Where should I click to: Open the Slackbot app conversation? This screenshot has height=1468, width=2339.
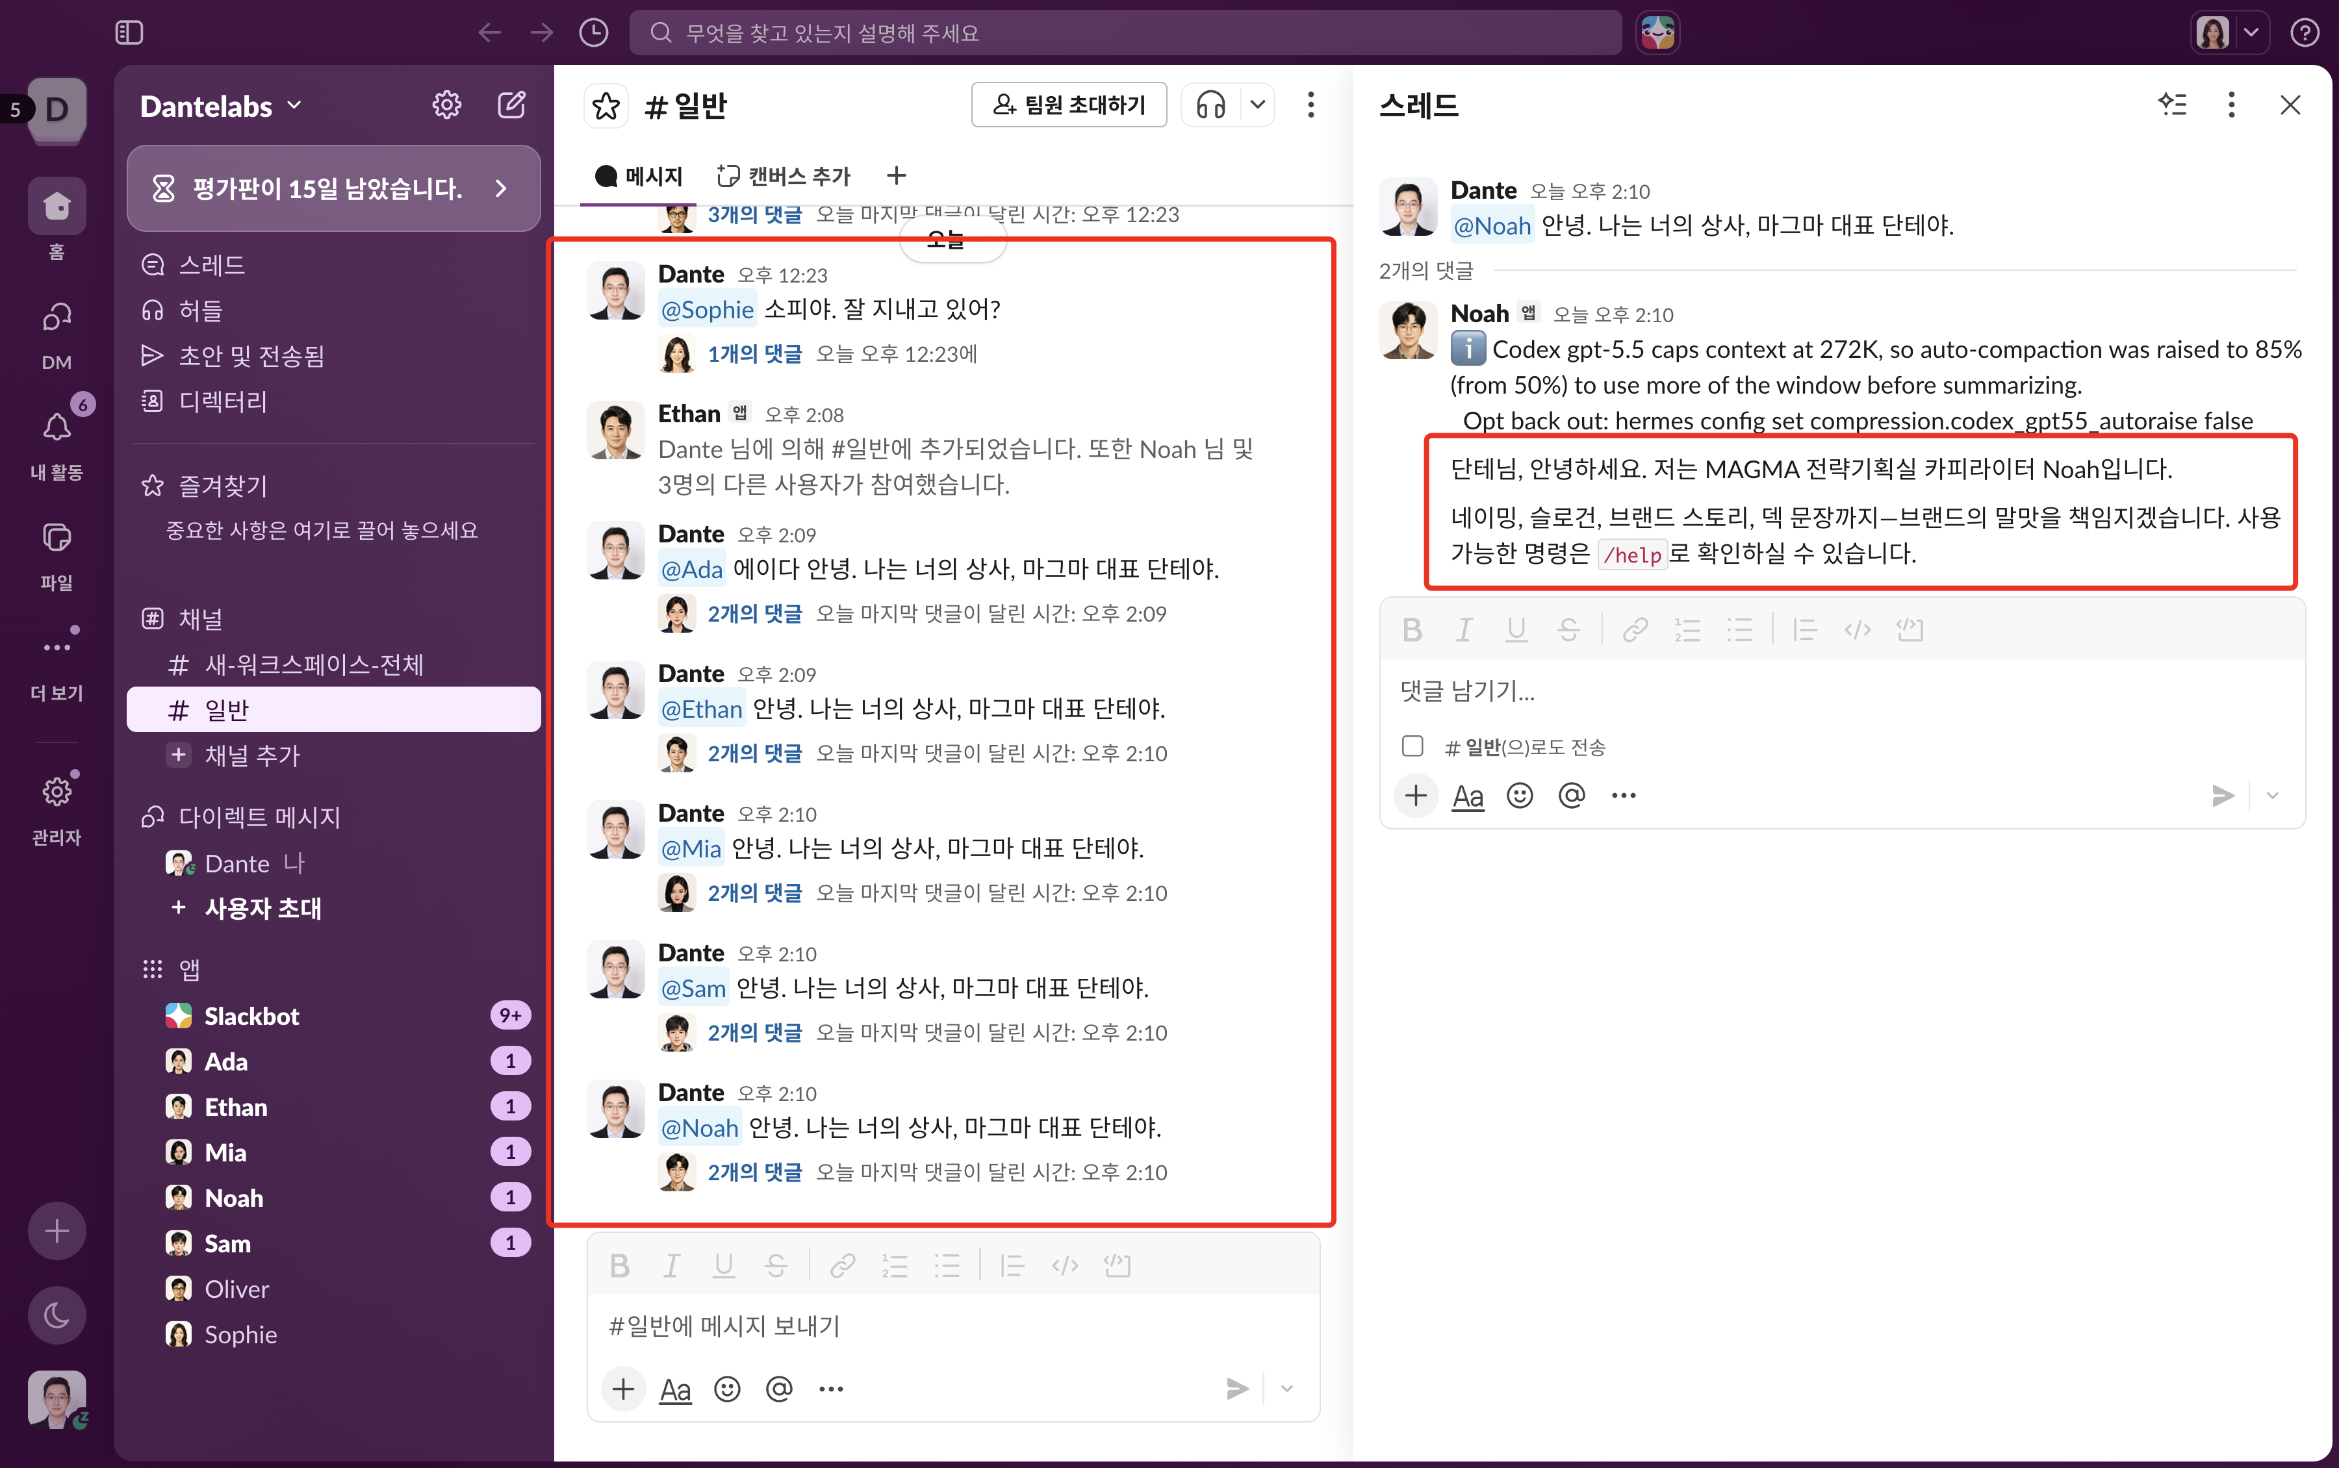[x=333, y=1015]
